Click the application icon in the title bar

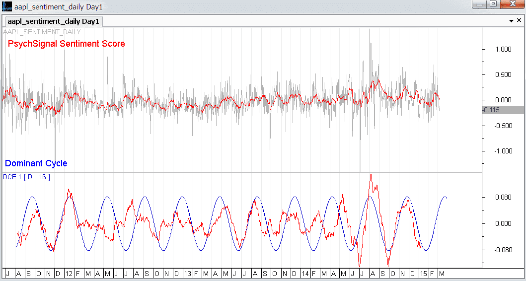7,6
